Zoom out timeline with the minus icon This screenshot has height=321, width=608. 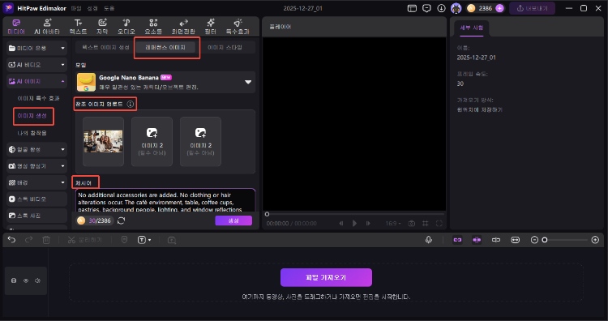534,240
